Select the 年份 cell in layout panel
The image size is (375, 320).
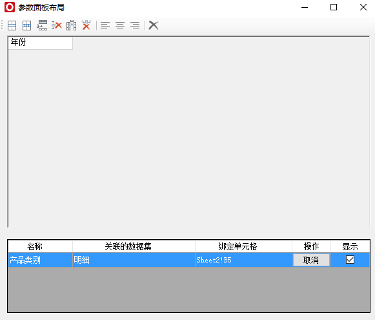[41, 43]
